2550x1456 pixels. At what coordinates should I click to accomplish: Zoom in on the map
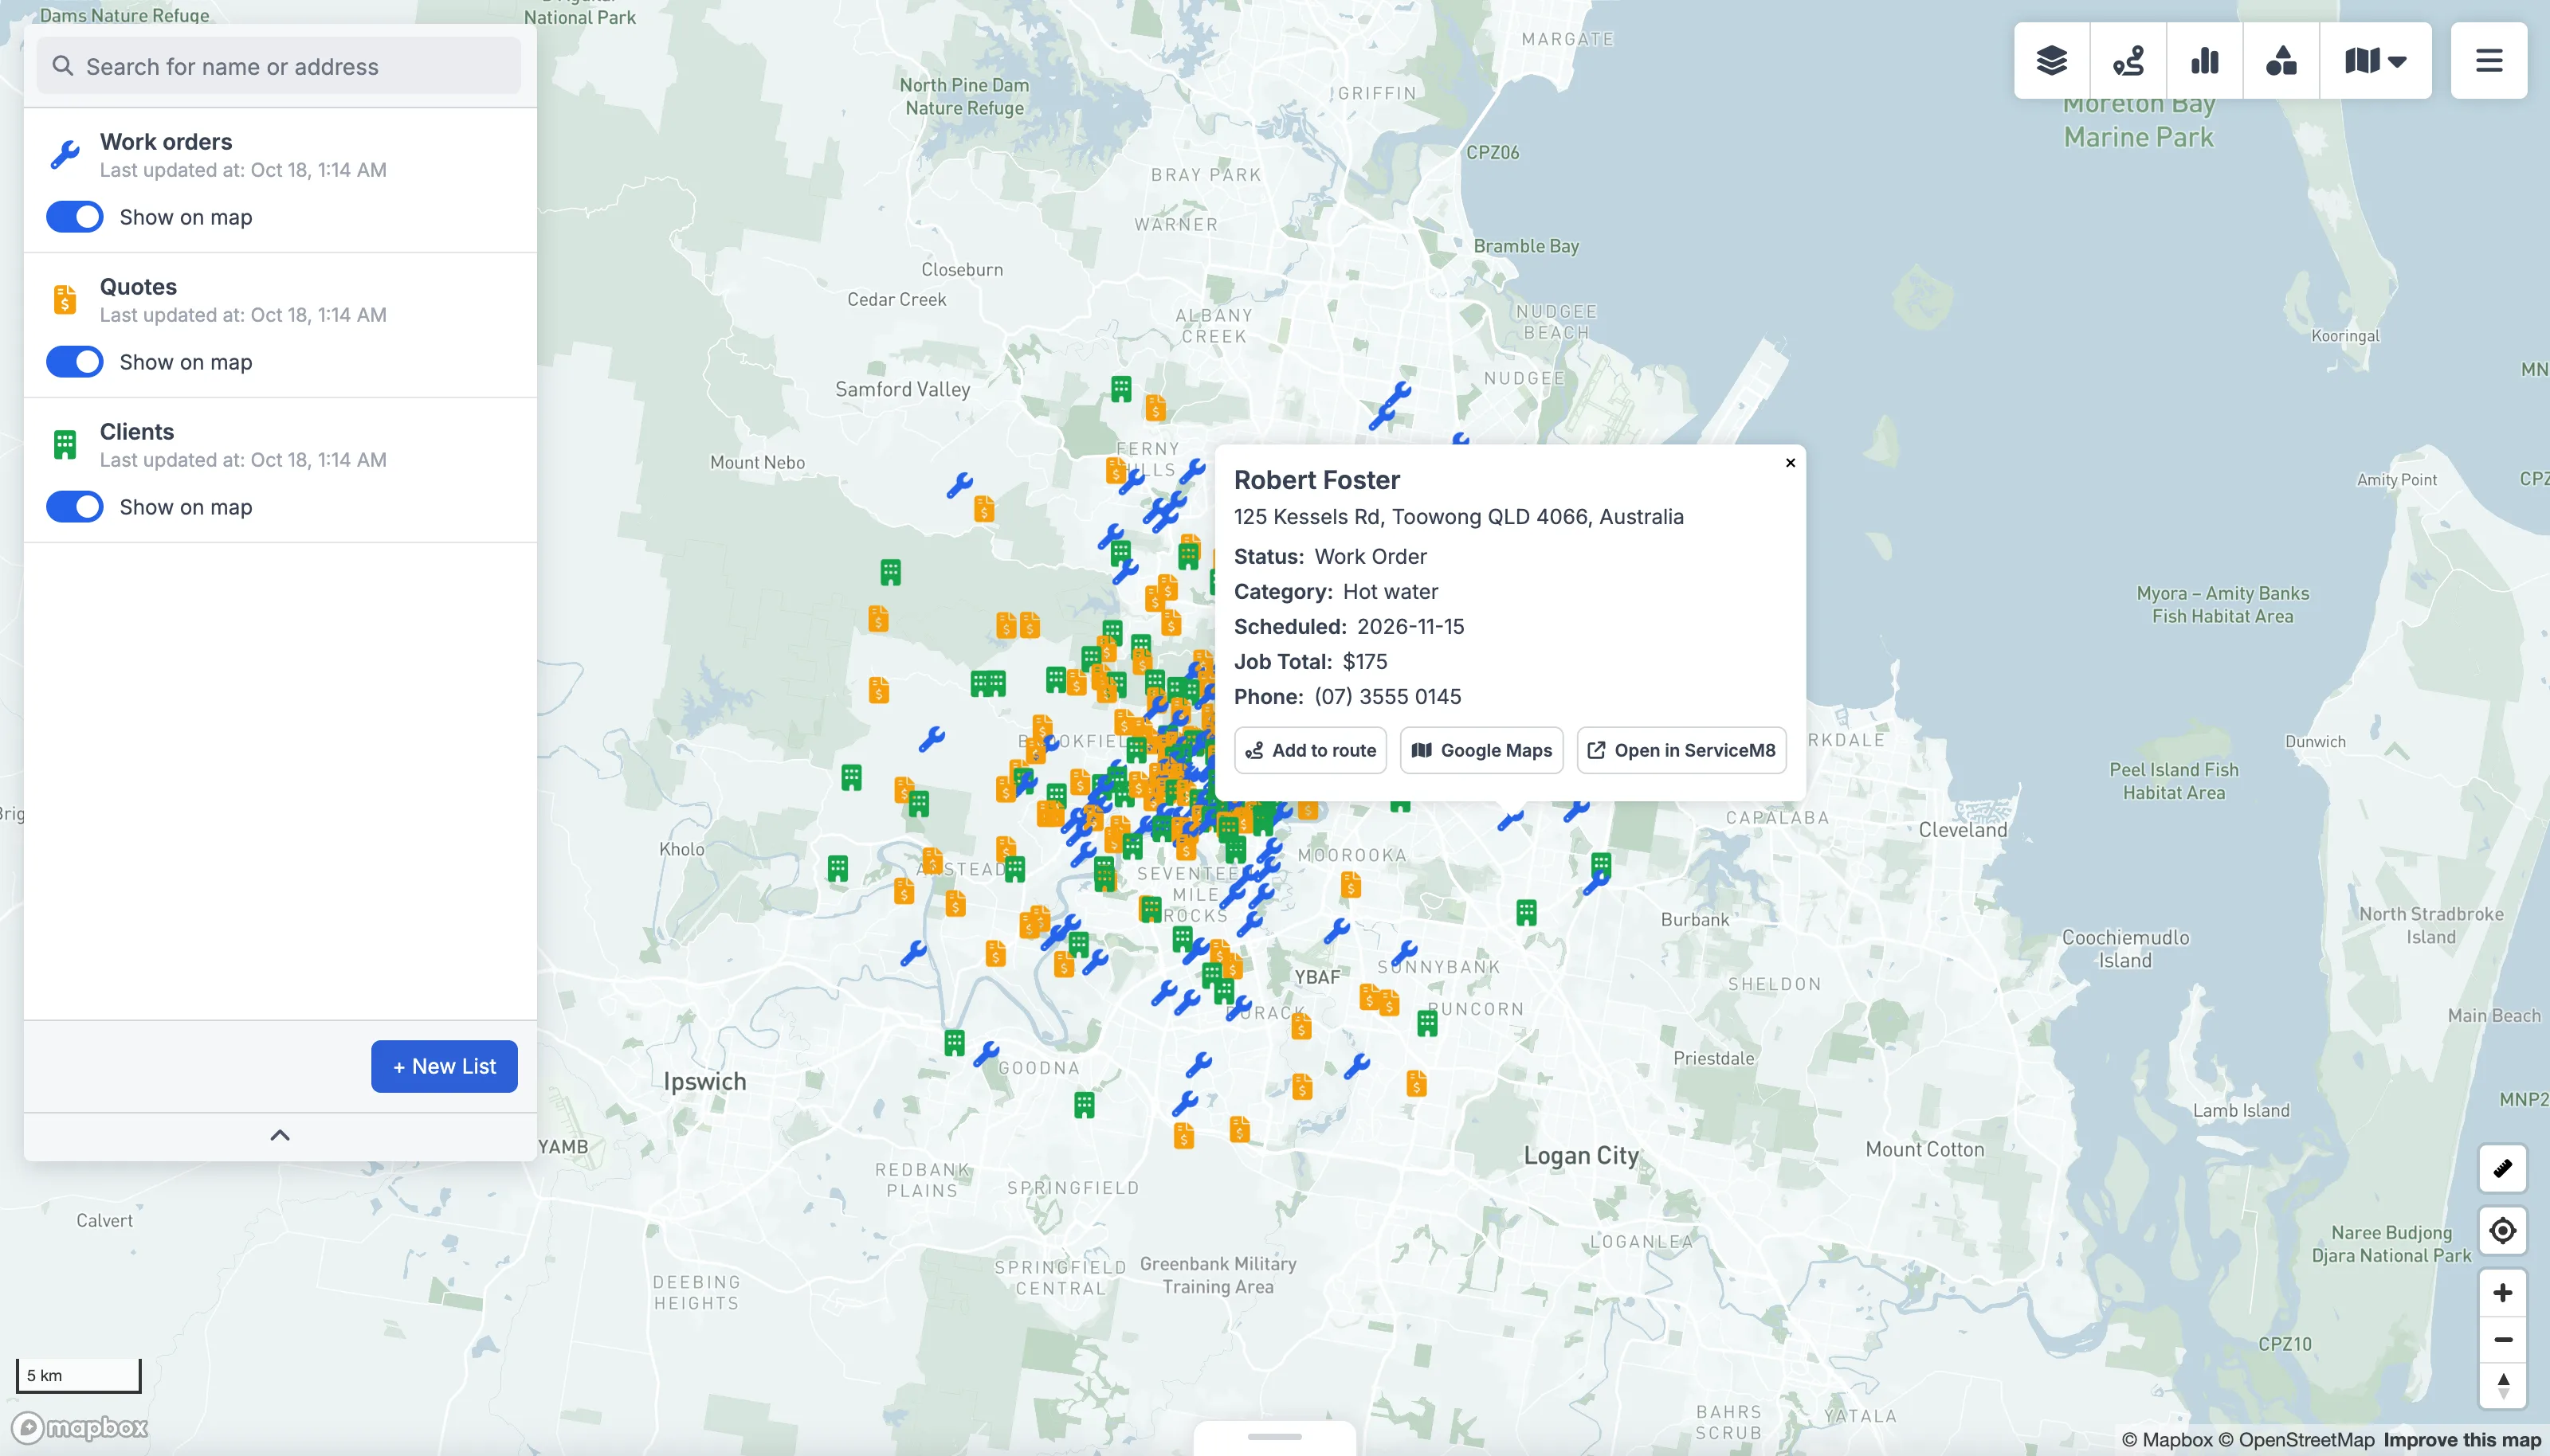pos(2503,1293)
